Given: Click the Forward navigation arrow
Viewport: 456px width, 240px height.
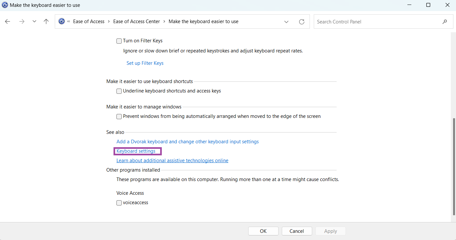Looking at the screenshot, I should (x=22, y=21).
